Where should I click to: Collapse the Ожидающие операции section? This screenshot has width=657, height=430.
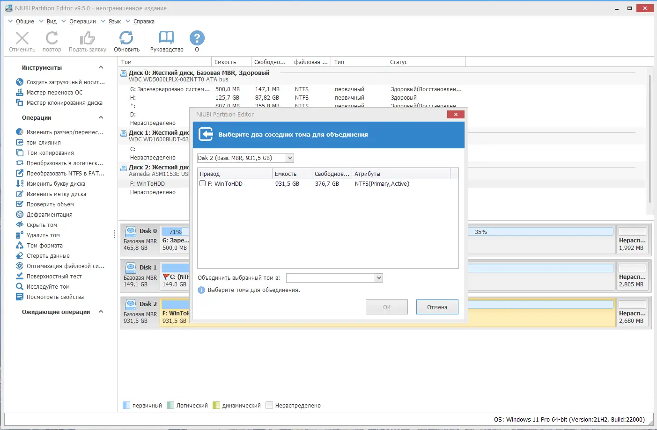(x=101, y=312)
